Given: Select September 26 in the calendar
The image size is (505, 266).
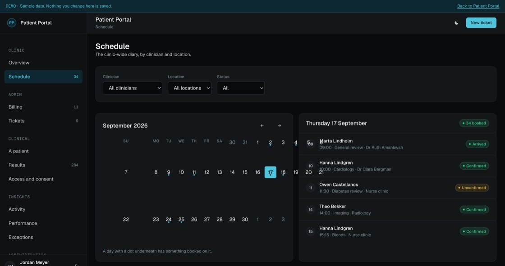Looking at the screenshot, I should [x=194, y=219].
